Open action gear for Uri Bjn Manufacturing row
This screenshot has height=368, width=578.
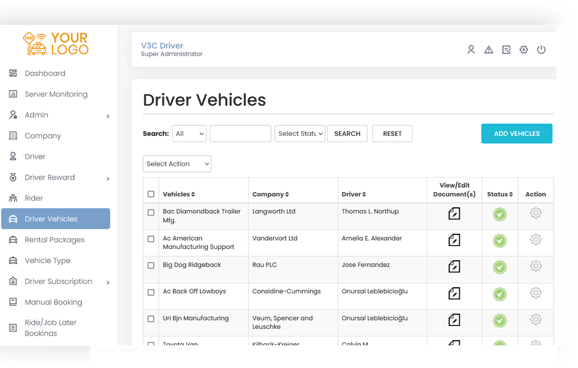pyautogui.click(x=536, y=319)
